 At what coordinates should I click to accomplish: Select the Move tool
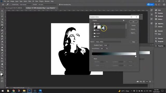click(2, 11)
